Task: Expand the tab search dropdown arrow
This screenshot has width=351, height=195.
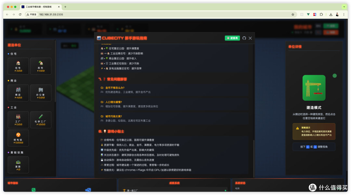Action: (344, 7)
